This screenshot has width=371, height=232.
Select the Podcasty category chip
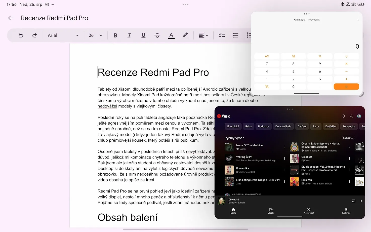click(263, 127)
